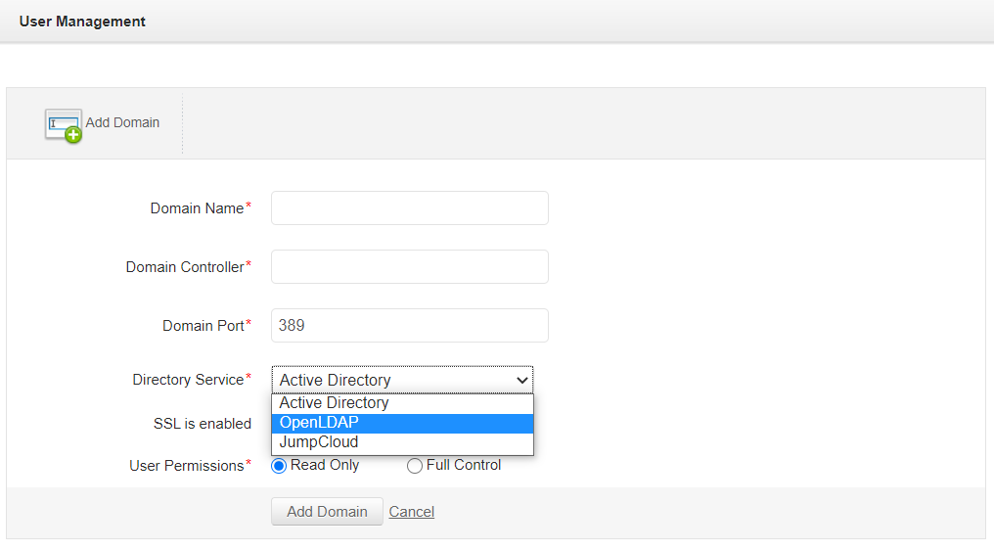Click inside the Domain Controller input box
This screenshot has height=551, width=994.
click(409, 267)
